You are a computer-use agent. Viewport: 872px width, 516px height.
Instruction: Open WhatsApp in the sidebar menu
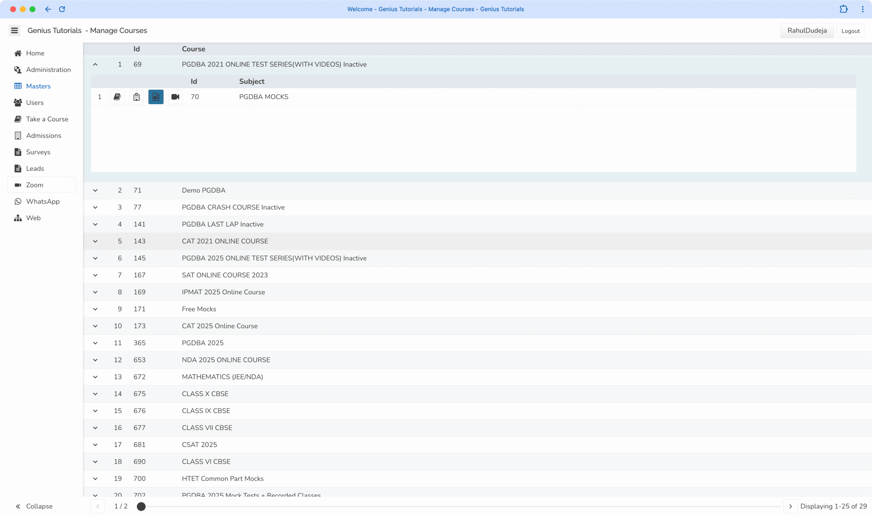pyautogui.click(x=43, y=202)
